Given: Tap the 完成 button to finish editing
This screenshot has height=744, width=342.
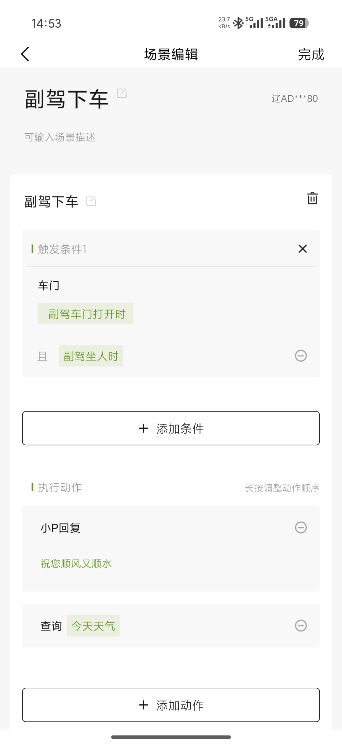Looking at the screenshot, I should pos(311,54).
